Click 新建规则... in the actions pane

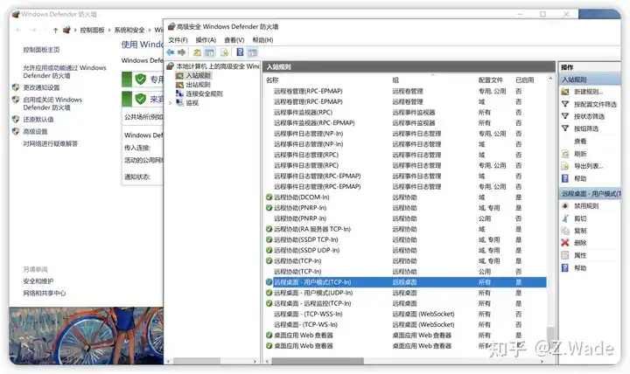click(588, 92)
